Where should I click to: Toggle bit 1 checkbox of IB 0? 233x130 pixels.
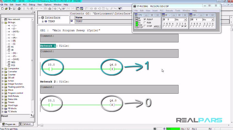(183, 26)
